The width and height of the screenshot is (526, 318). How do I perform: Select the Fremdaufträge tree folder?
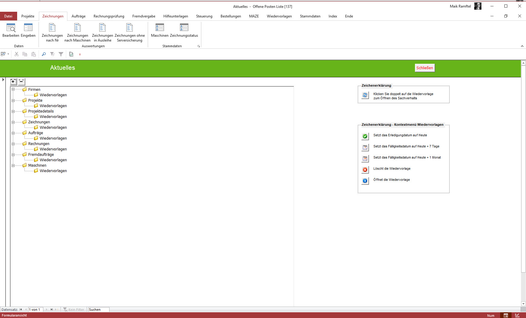41,155
